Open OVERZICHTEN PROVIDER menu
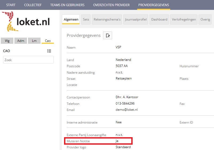Viewport: 214px width, 150px height. point(111,5)
